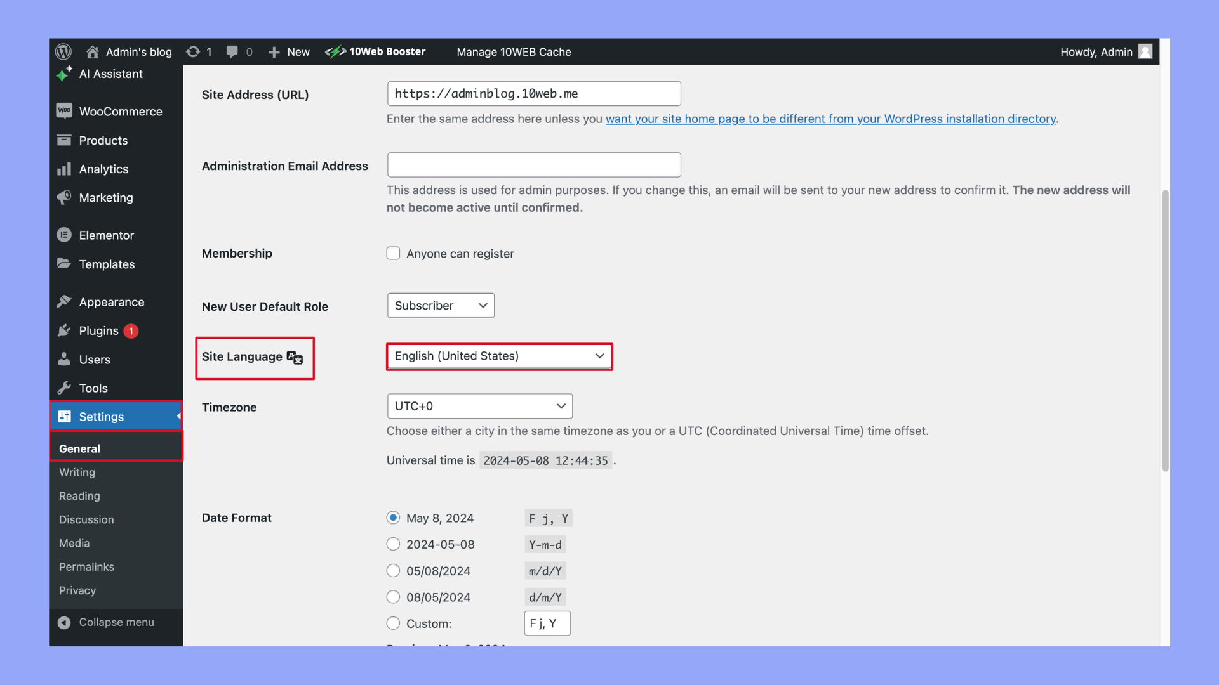The width and height of the screenshot is (1219, 685).
Task: Open WooCommerce from the sidebar
Action: coord(120,112)
